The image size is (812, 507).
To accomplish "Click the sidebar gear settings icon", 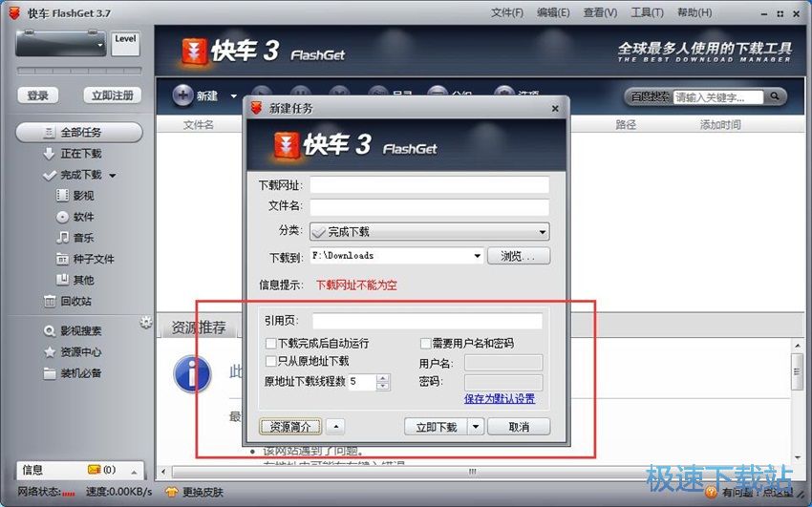I will pos(146,323).
